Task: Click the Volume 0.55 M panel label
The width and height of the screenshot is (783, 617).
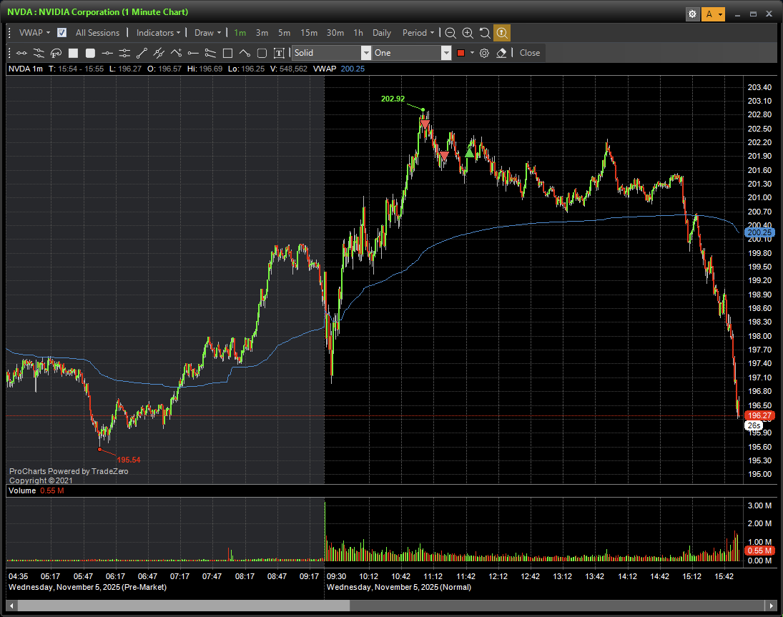Action: [36, 490]
